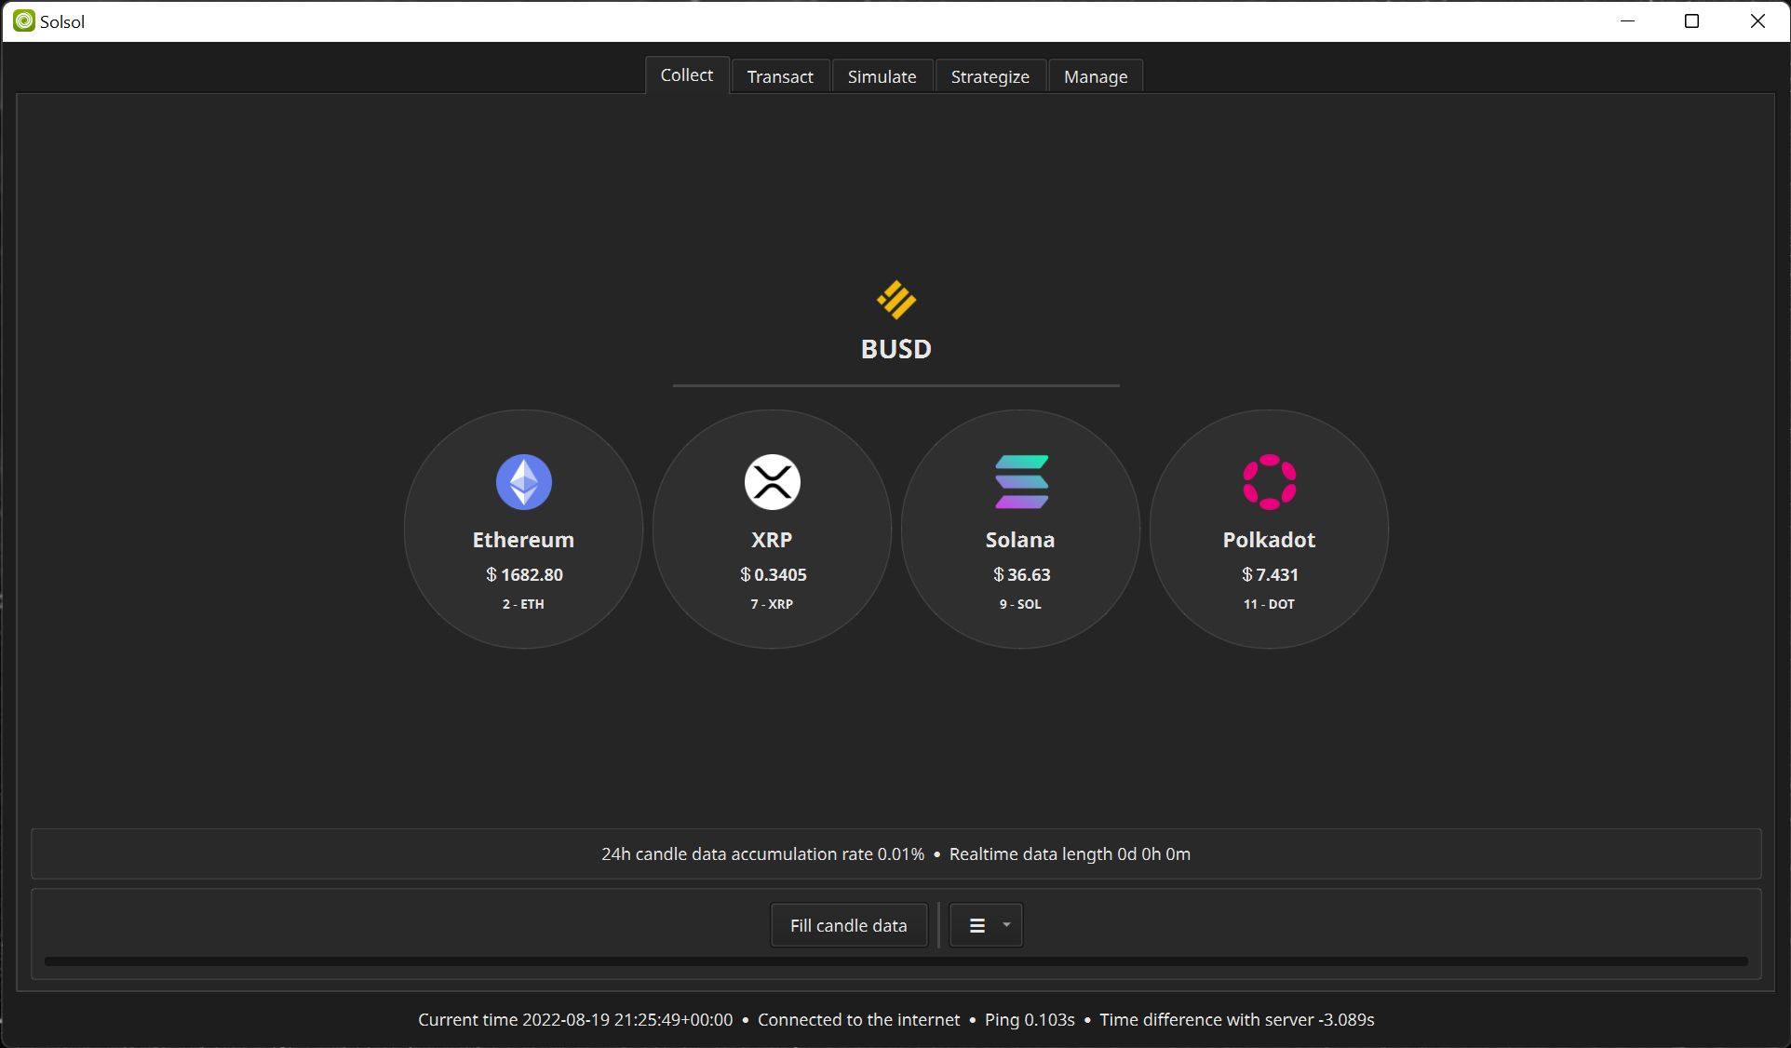This screenshot has width=1791, height=1048.
Task: Open the hamburger menu dropdown
Action: [x=987, y=925]
